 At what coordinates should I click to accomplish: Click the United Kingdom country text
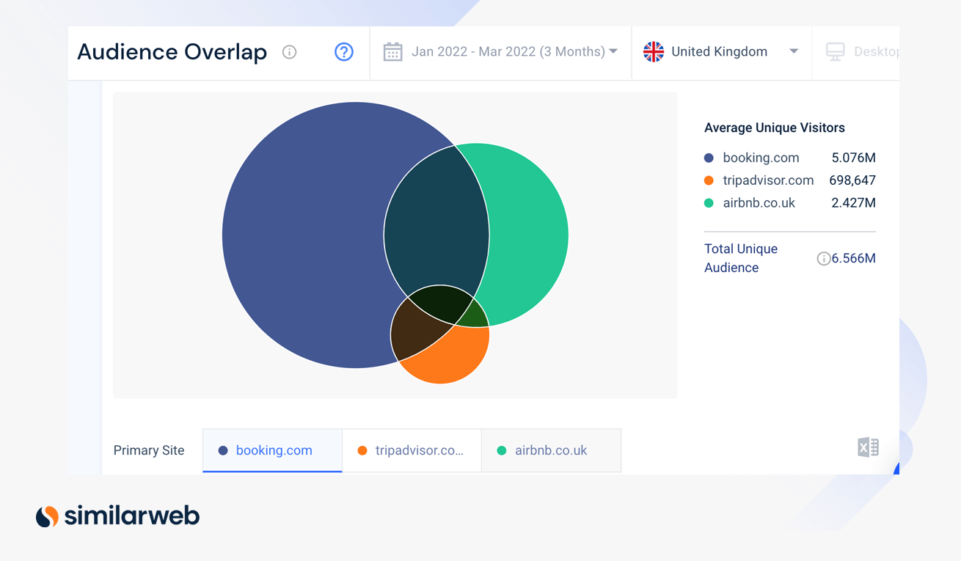[720, 52]
